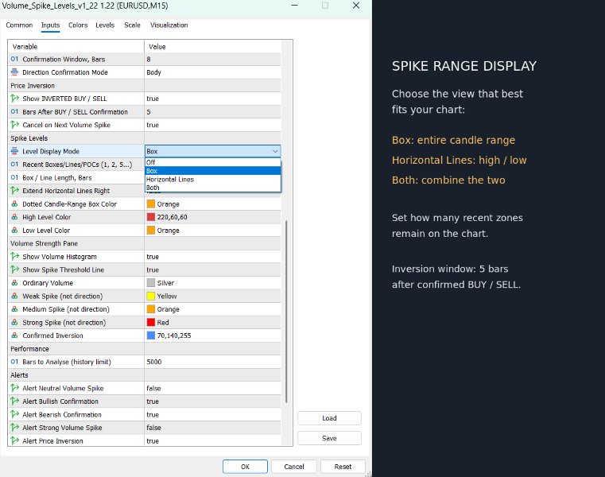Click the boolean icon beside Extend Horizontal Lines Right
Image resolution: width=605 pixels, height=477 pixels.
pyautogui.click(x=14, y=191)
